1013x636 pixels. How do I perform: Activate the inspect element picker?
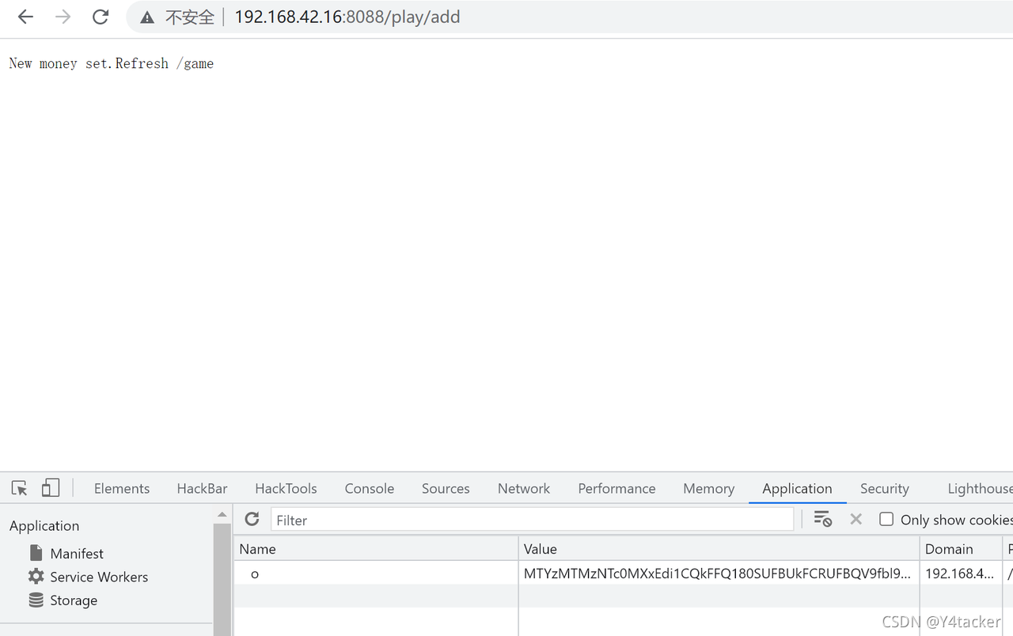click(20, 488)
